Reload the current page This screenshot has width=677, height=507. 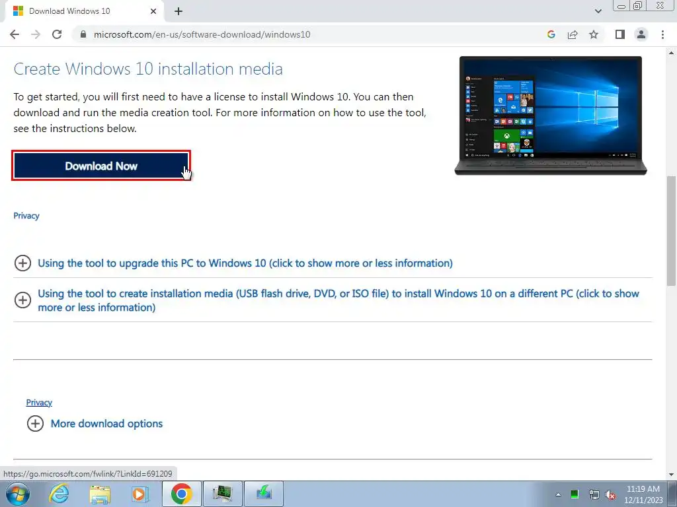(x=57, y=34)
